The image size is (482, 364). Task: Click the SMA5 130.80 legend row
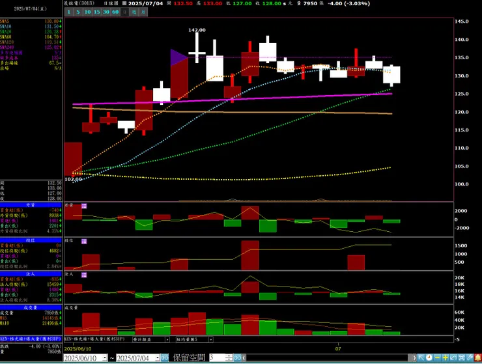click(31, 21)
